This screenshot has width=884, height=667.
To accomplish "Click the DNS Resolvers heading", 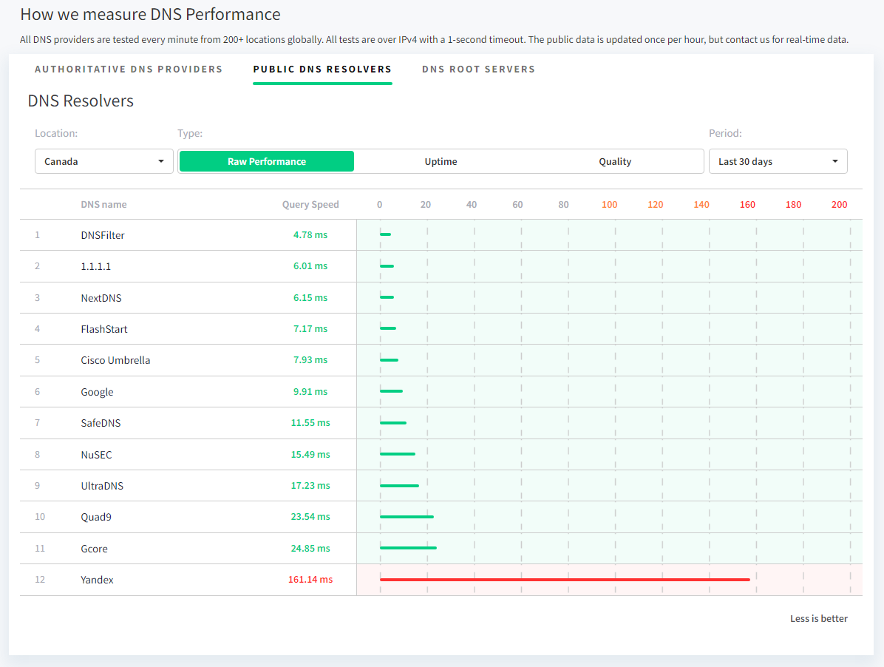I will tap(81, 101).
